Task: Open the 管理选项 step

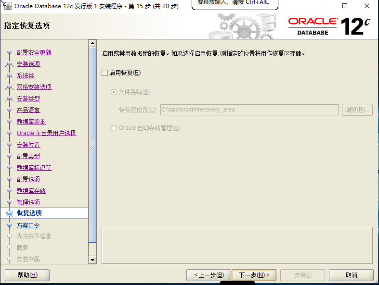Action: point(28,202)
